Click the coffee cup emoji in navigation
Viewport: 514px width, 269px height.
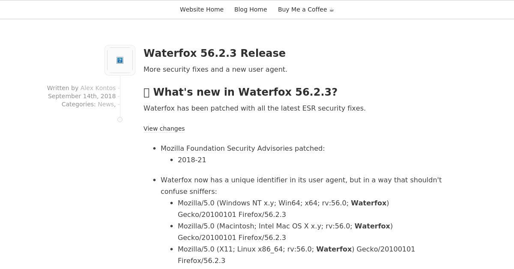coord(332,9)
